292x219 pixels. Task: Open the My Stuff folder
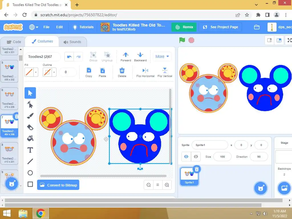point(257,27)
